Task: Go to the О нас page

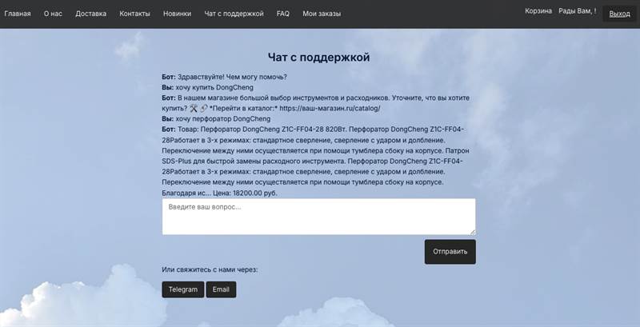Action: point(53,14)
